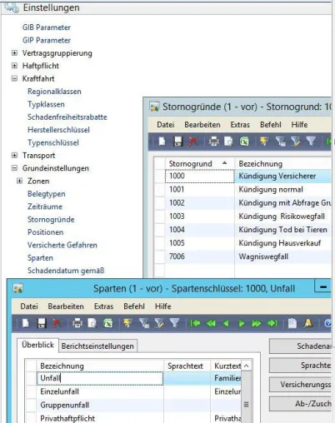Expand the Vertragsgruppierung tree node

tap(14, 52)
